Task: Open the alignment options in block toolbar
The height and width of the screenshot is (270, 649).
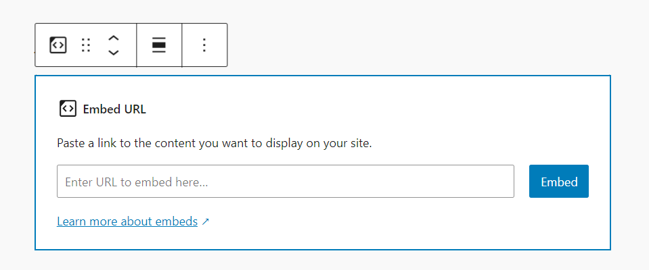Action: click(x=159, y=45)
